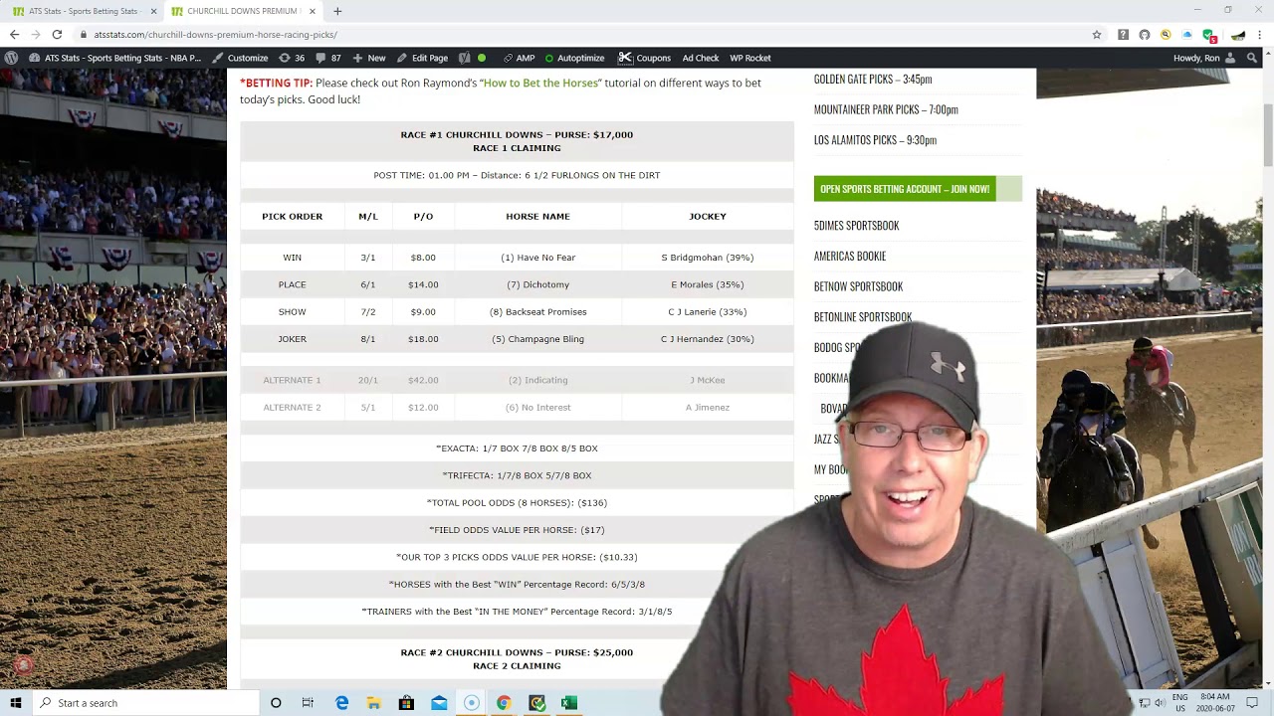This screenshot has height=716, width=1274.
Task: Open WP Rocket admin menu
Action: pyautogui.click(x=750, y=58)
